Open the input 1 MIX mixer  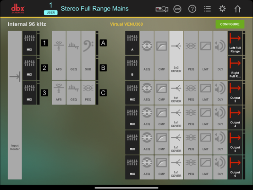pyautogui.click(x=29, y=43)
